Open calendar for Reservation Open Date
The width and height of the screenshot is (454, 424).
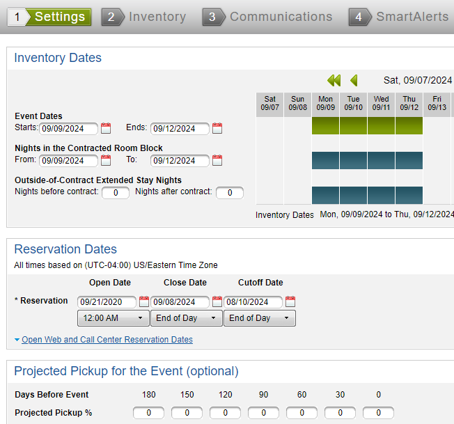coord(144,301)
